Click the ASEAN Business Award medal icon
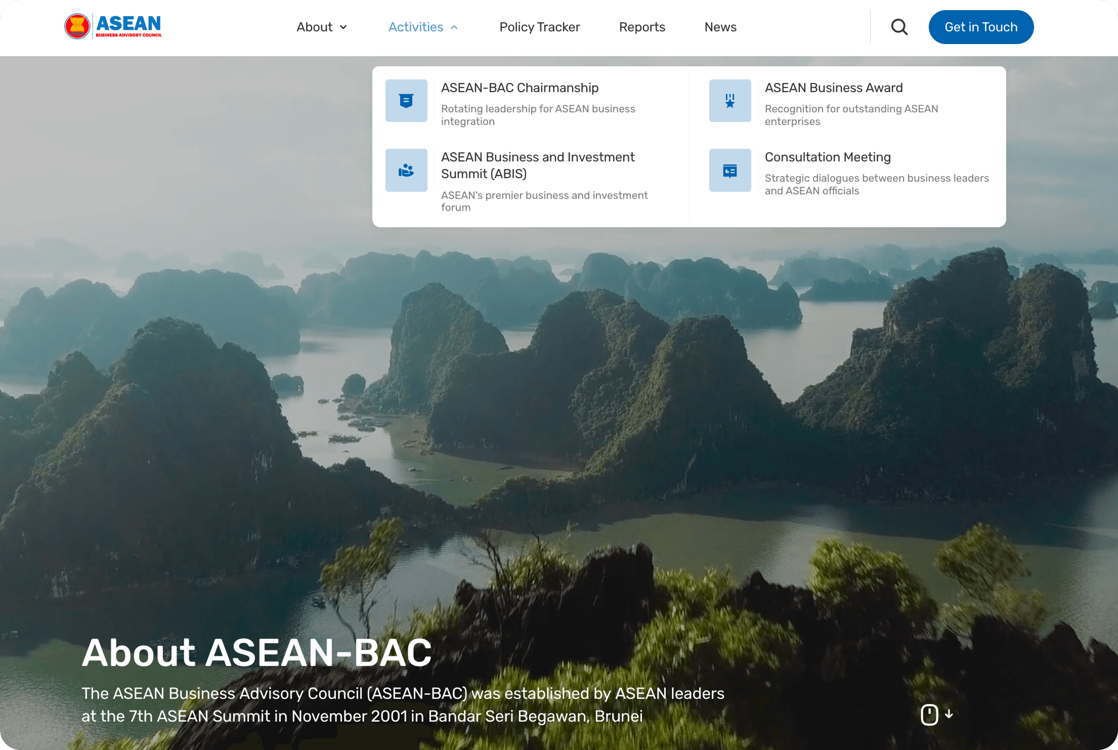This screenshot has height=750, width=1118. tap(730, 101)
